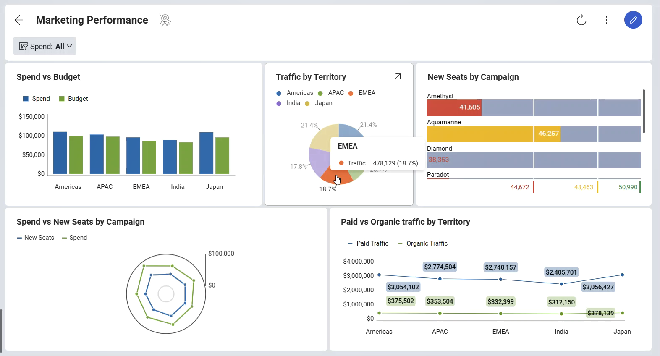Click the $2,774,504 APAC data label

440,267
